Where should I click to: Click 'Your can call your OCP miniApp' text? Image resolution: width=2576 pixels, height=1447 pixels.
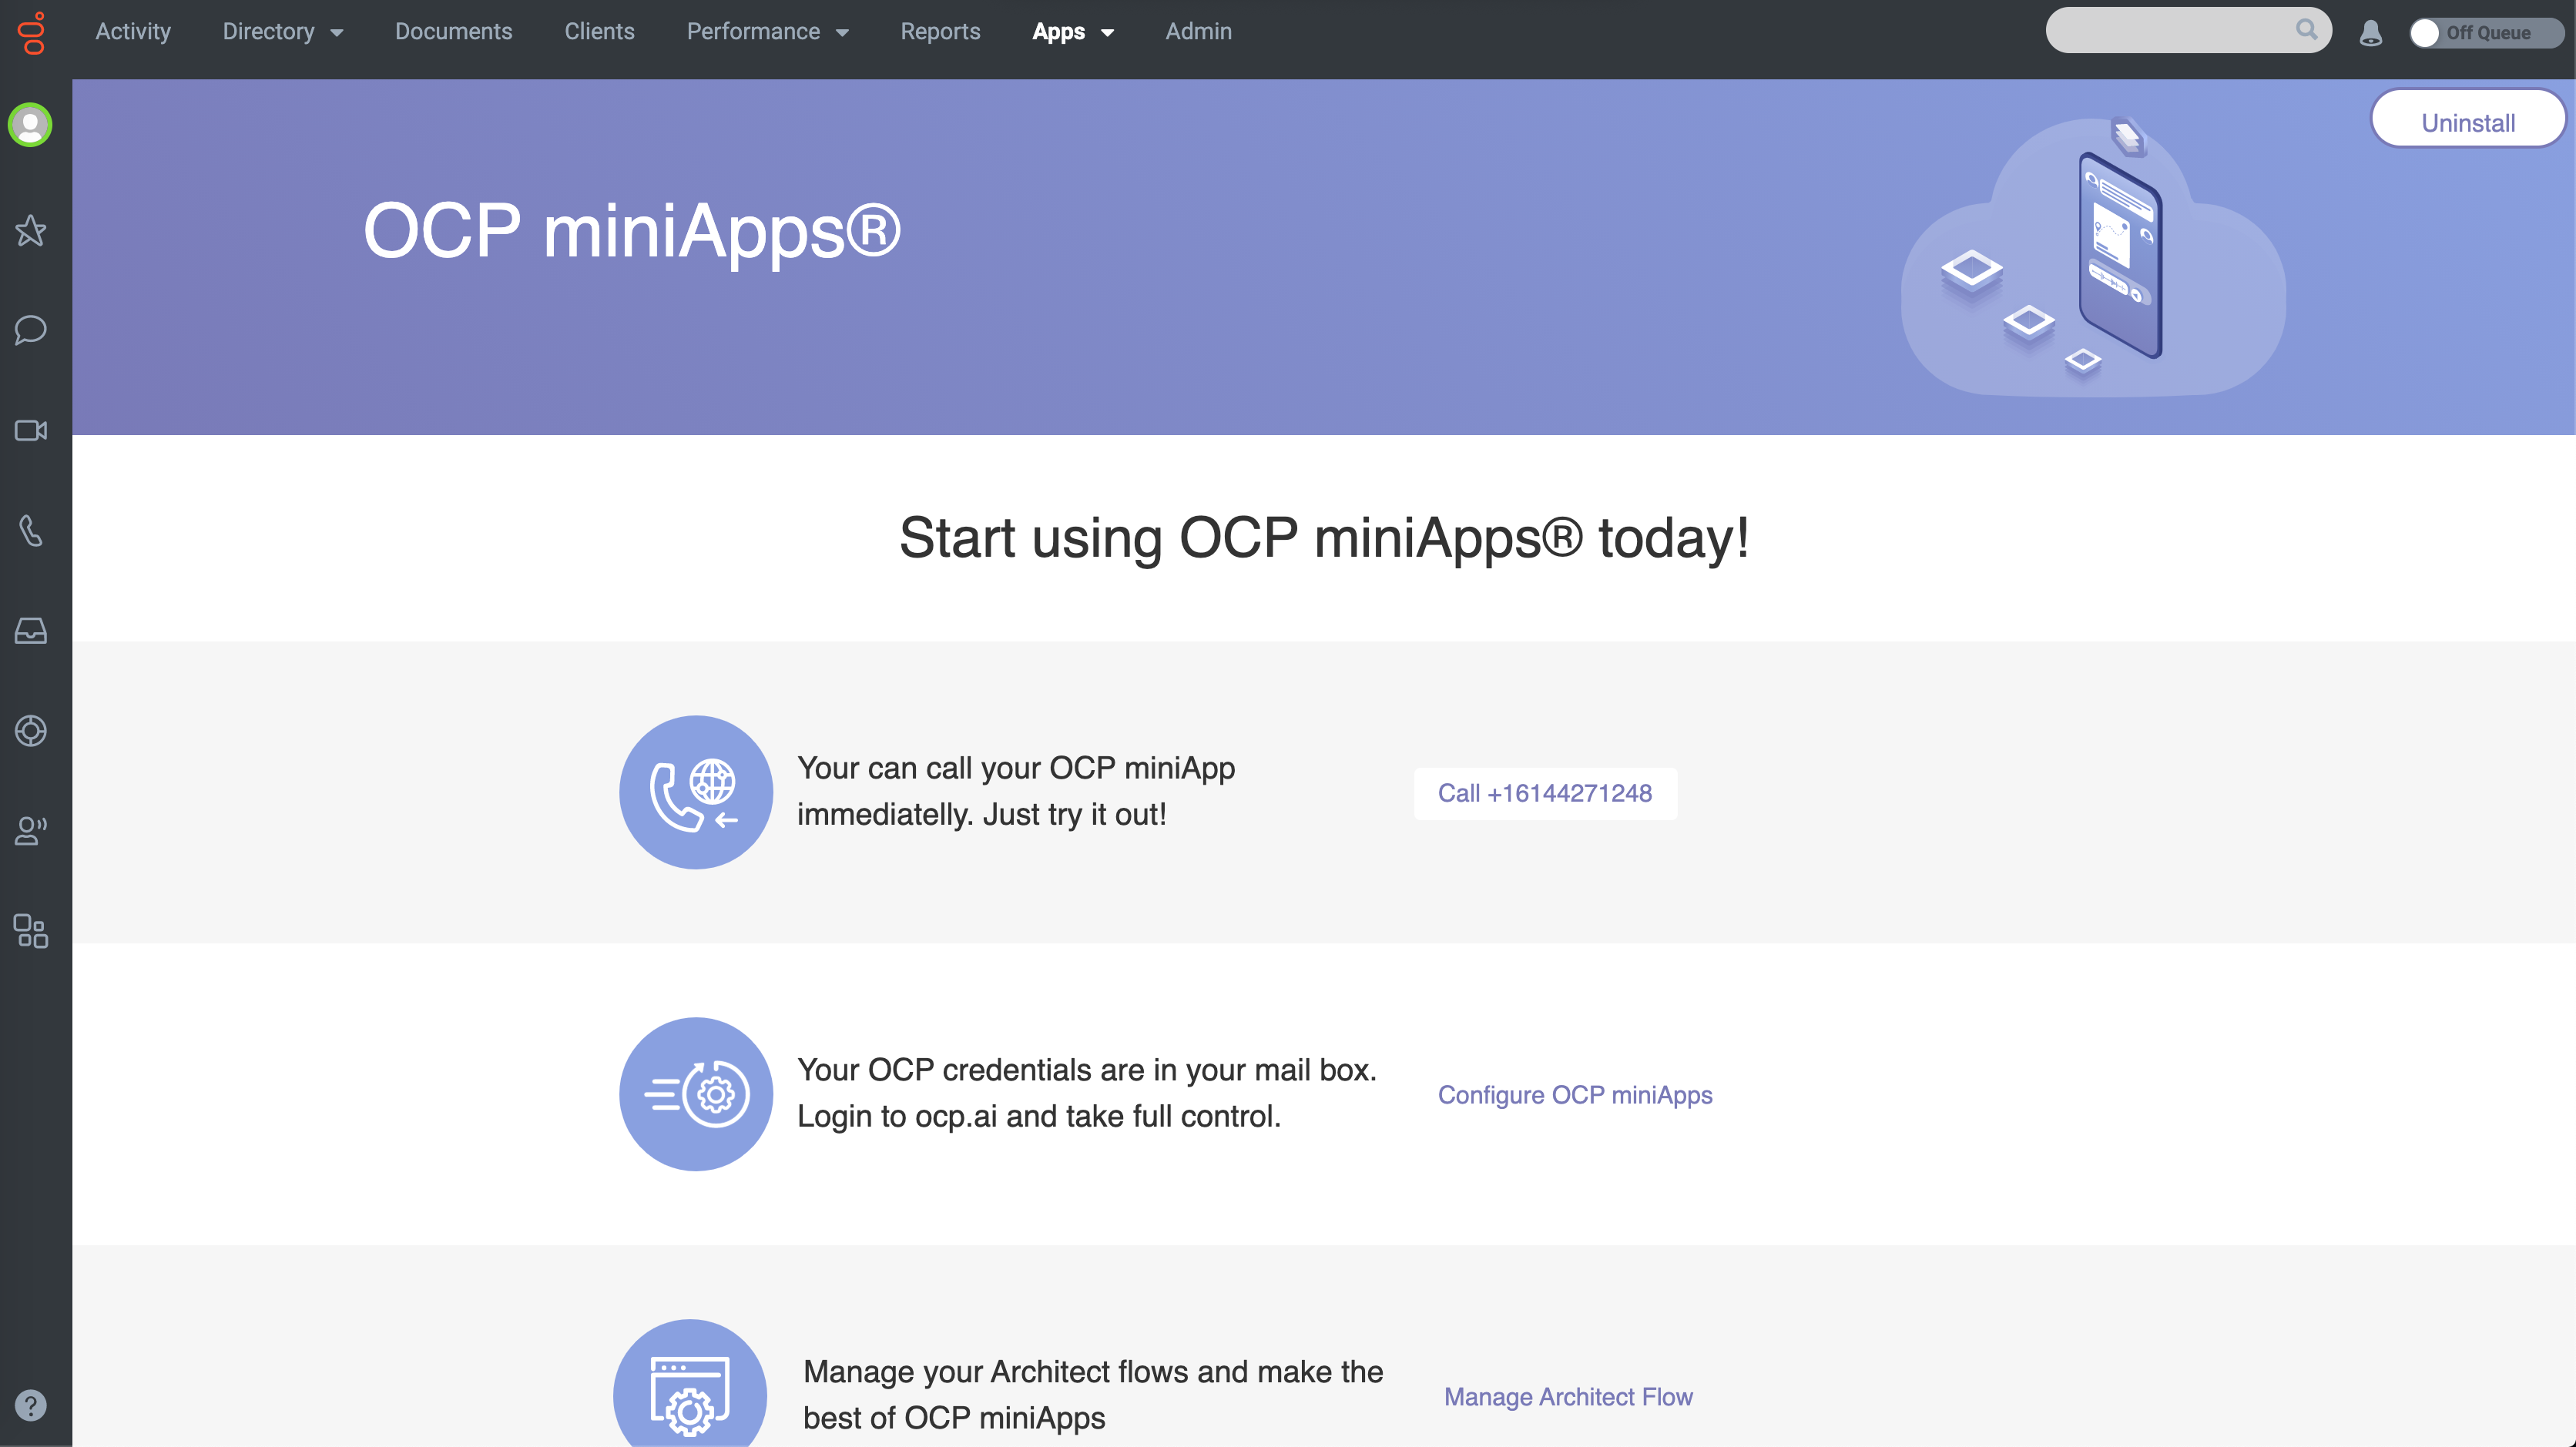[x=1016, y=768]
